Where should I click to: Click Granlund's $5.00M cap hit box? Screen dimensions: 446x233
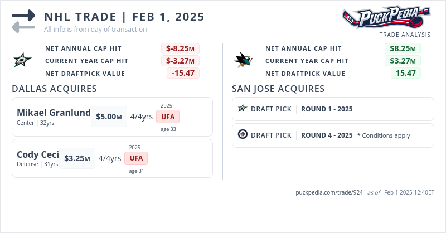tap(109, 116)
